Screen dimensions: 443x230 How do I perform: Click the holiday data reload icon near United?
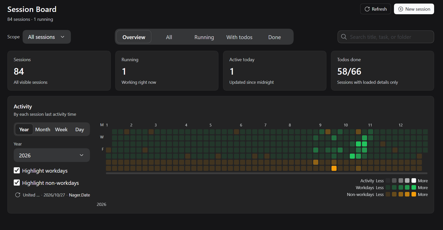[x=18, y=195]
